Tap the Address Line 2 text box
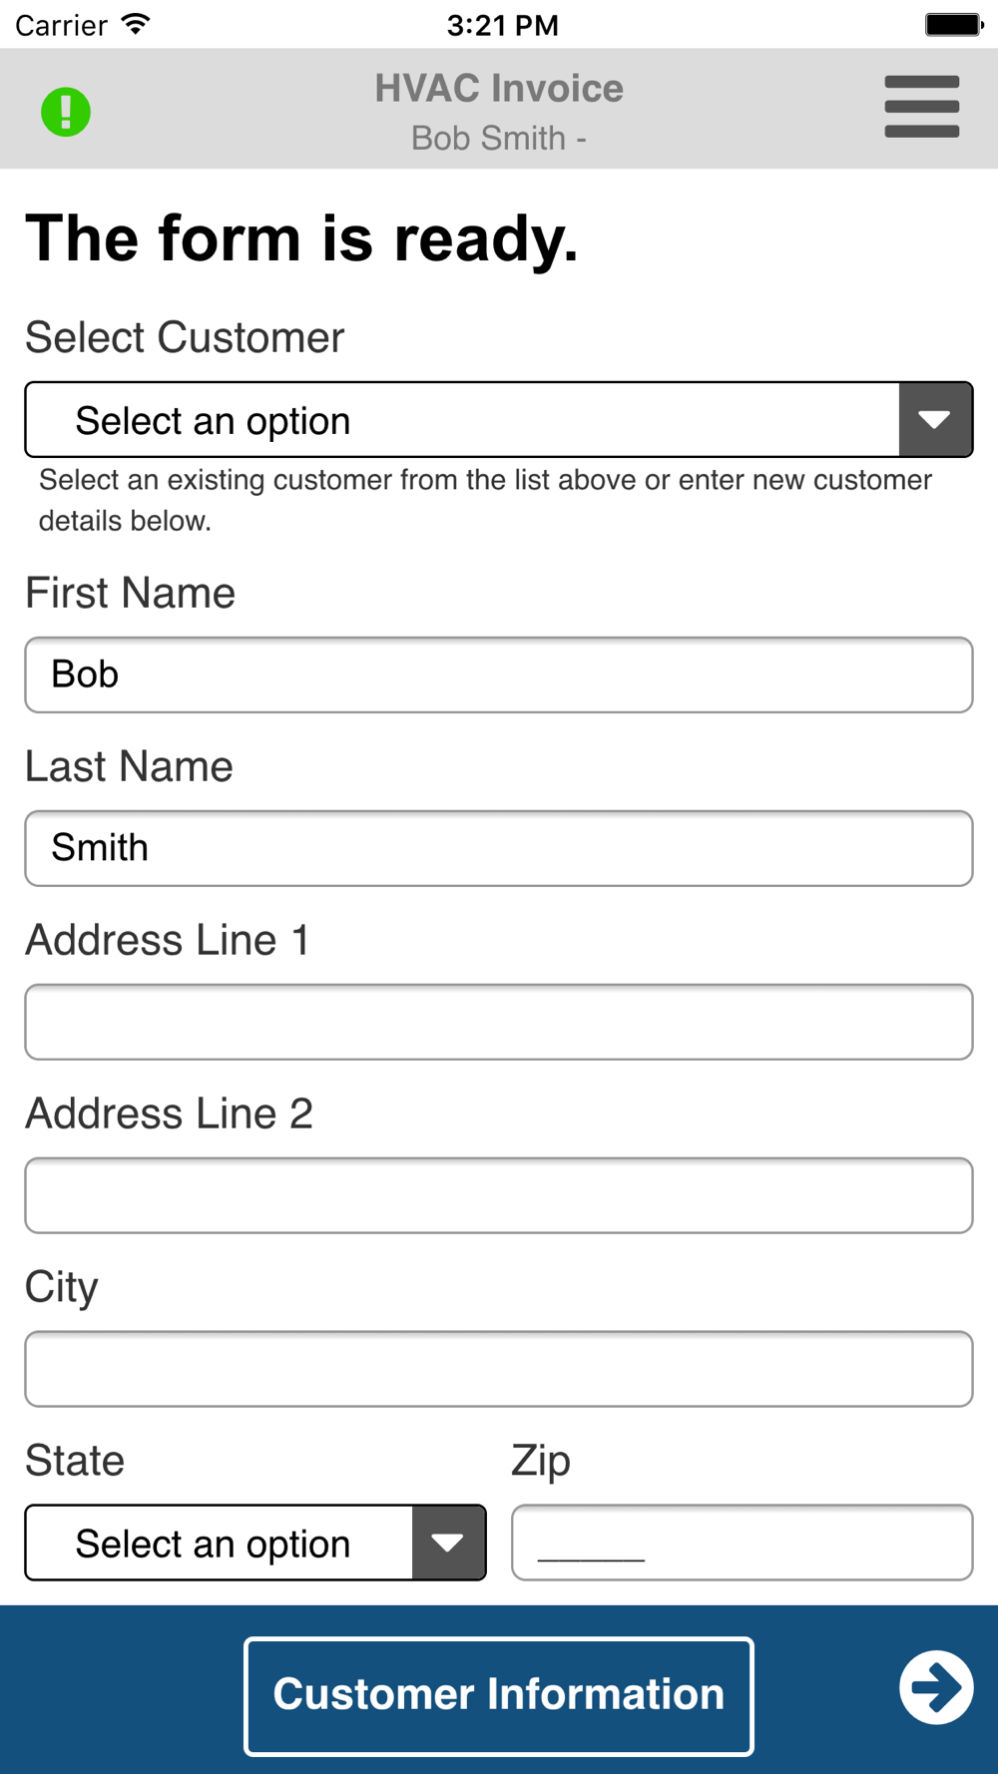Viewport: 998px width, 1774px height. click(x=499, y=1195)
